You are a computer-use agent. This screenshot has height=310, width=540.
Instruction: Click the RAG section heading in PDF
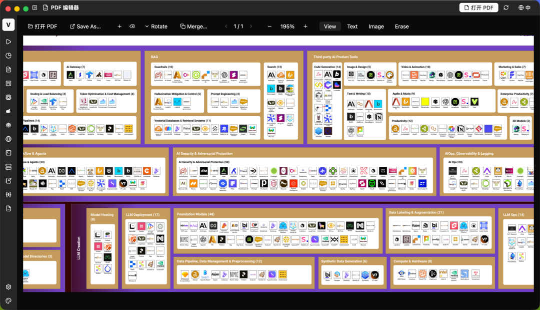pos(154,57)
